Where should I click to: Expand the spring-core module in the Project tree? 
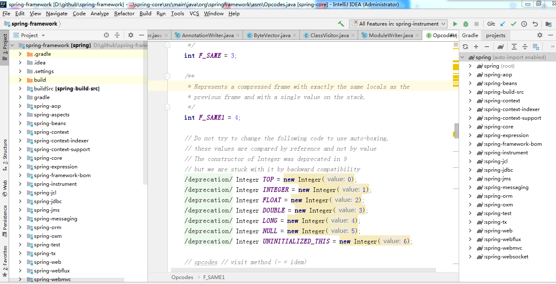tap(20, 158)
